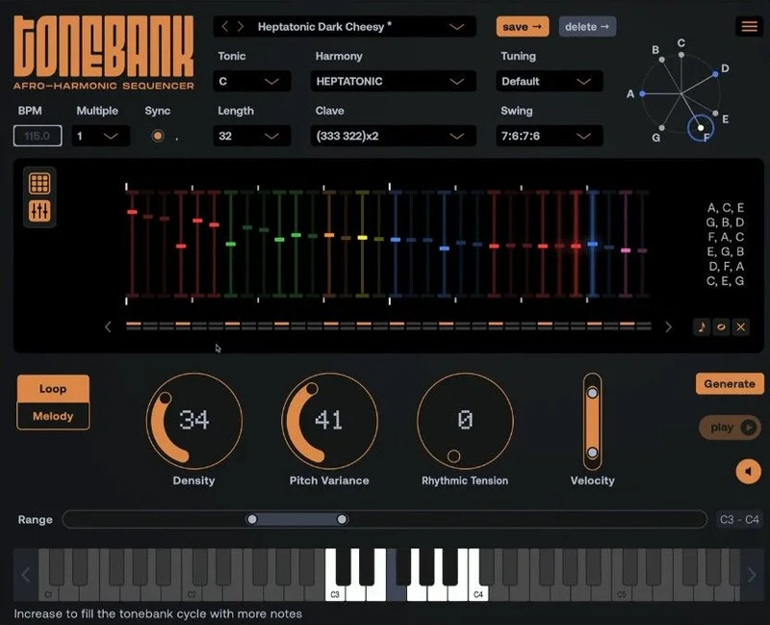Click the round orange speaker button
The image size is (770, 625).
coord(749,472)
